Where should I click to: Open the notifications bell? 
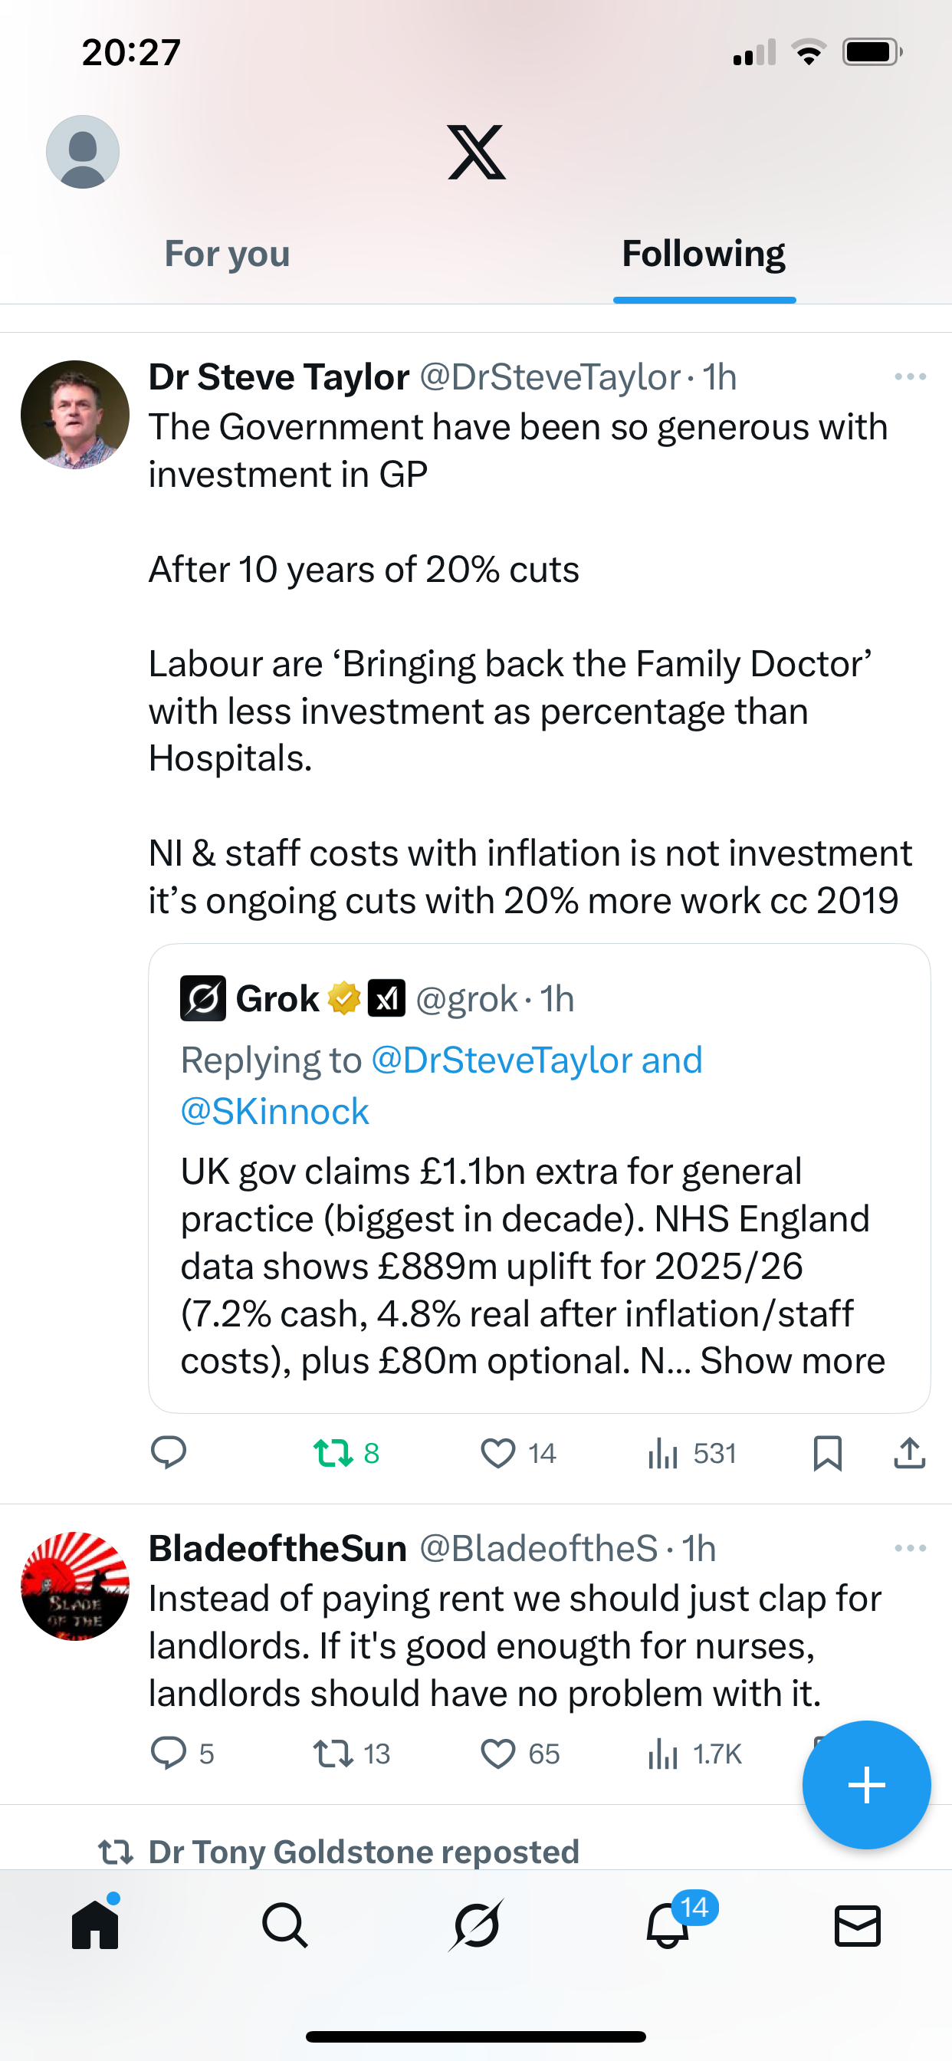[x=668, y=1925]
